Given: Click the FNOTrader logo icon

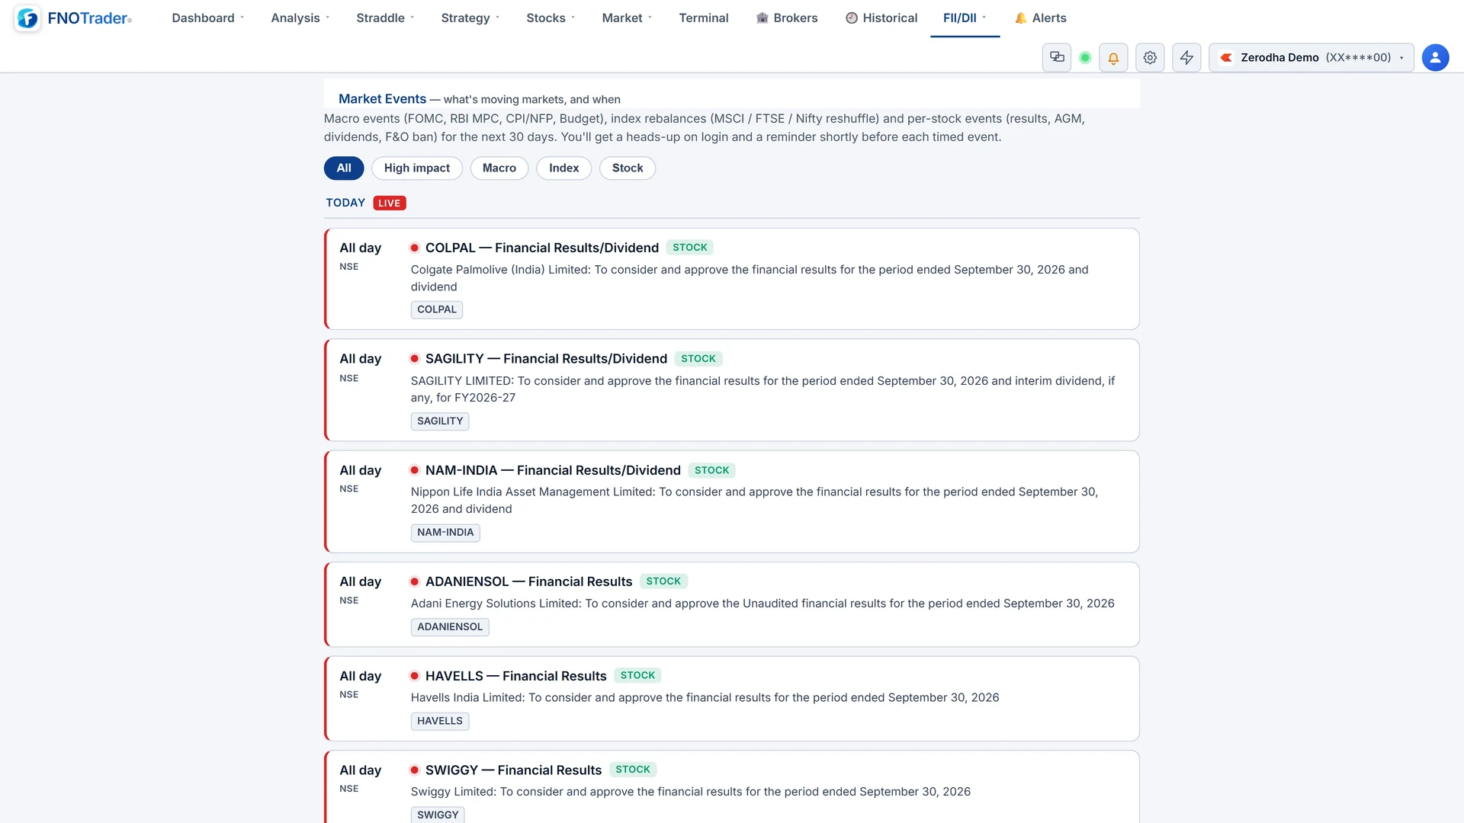Looking at the screenshot, I should [27, 18].
